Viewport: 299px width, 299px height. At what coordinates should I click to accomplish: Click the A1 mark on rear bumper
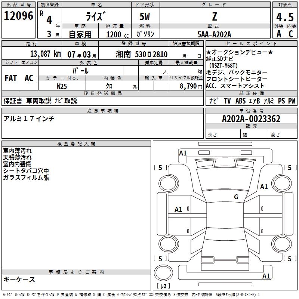pyautogui.click(x=266, y=276)
